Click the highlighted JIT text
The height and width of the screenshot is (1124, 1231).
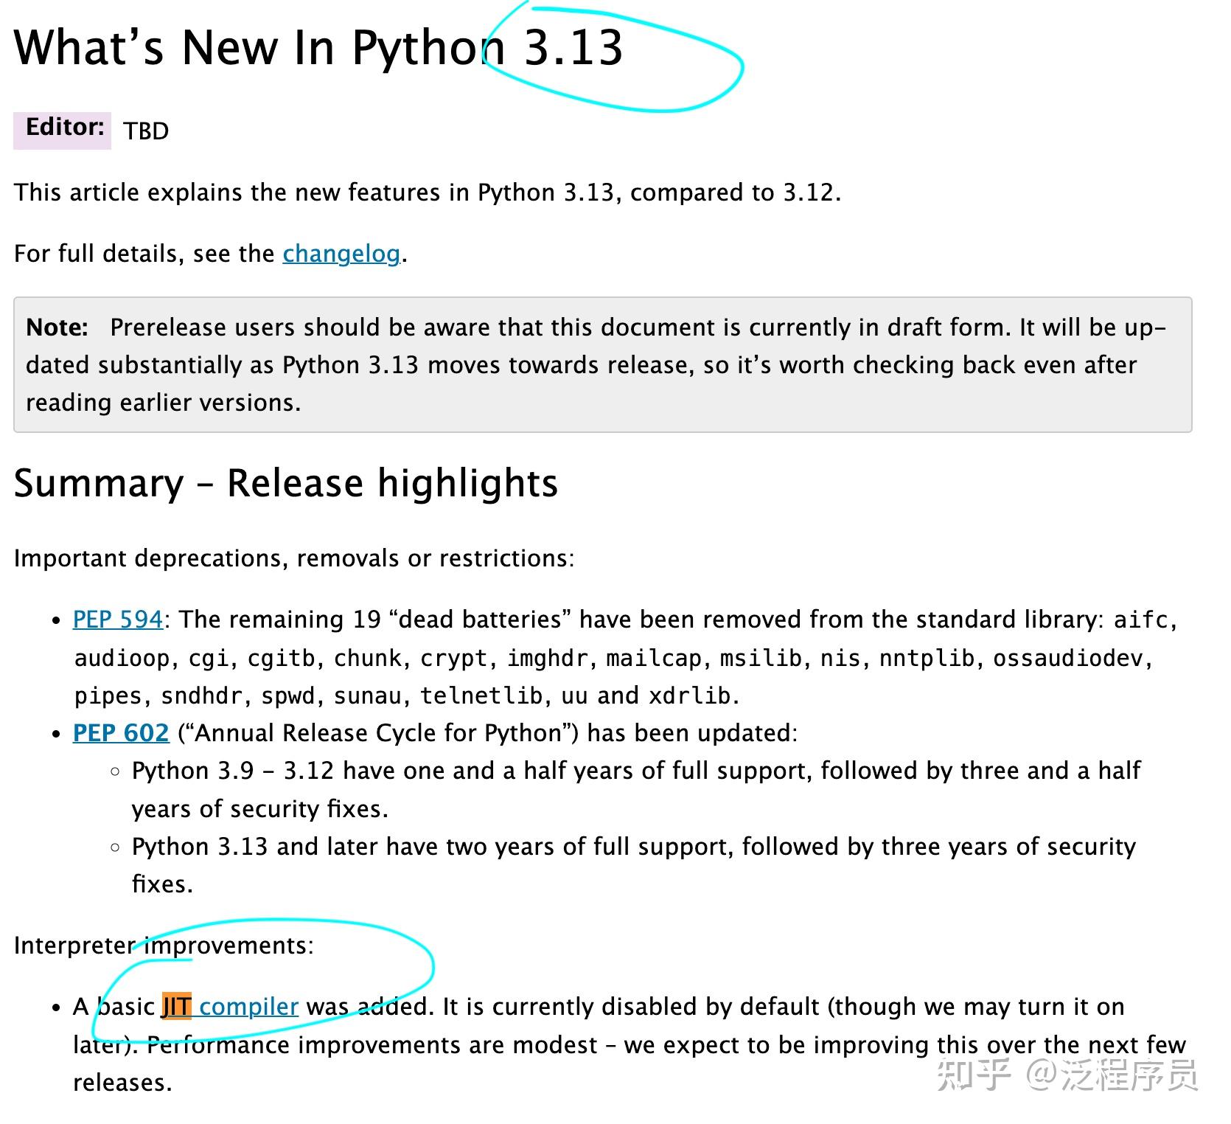tap(177, 1006)
